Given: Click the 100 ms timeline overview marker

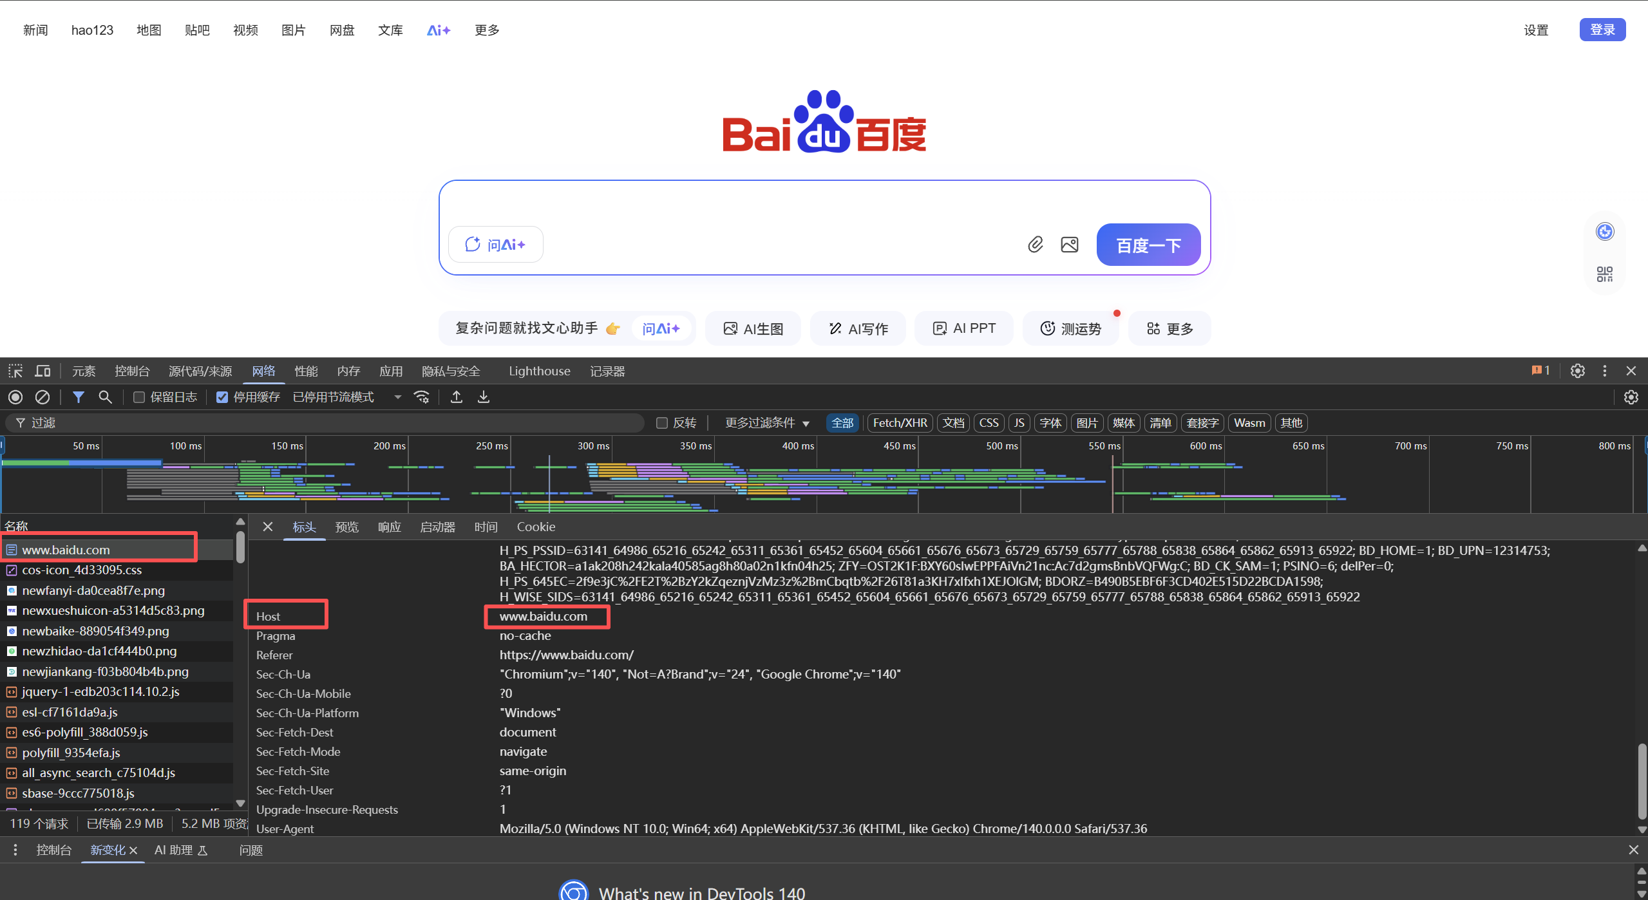Looking at the screenshot, I should coord(186,445).
